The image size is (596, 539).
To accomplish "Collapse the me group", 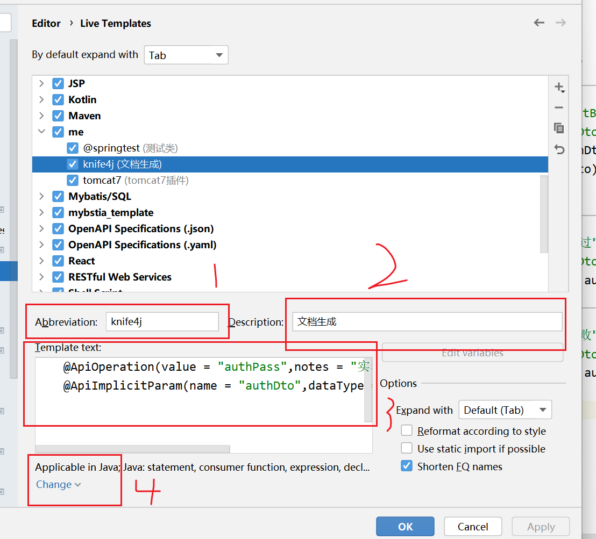I will 42,132.
